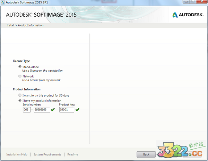Click the "Product Information" section heading

27,89
